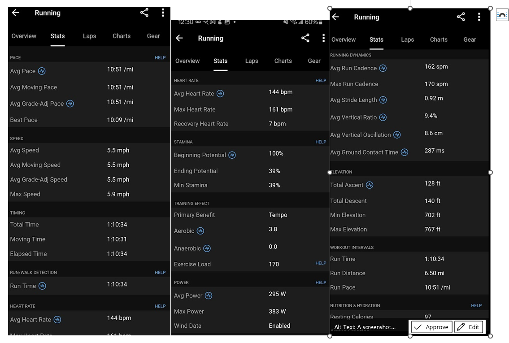Click chart icon beside Aerobic
Screen dimensions: 509x343
tap(200, 231)
